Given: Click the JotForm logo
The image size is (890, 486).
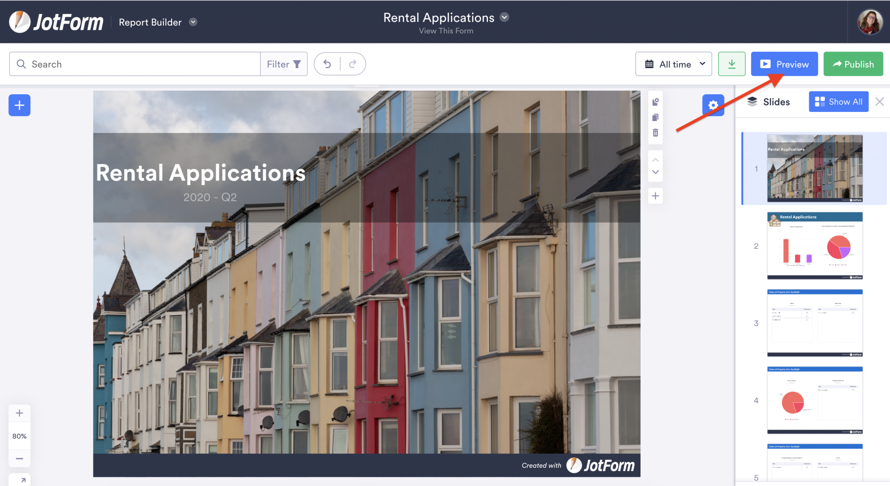Looking at the screenshot, I should tap(56, 22).
